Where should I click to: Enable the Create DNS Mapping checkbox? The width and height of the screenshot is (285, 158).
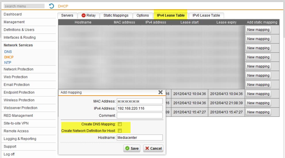pos(119,124)
